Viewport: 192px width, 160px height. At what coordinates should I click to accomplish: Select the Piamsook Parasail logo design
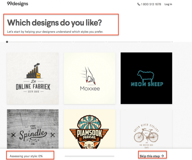click(x=89, y=129)
